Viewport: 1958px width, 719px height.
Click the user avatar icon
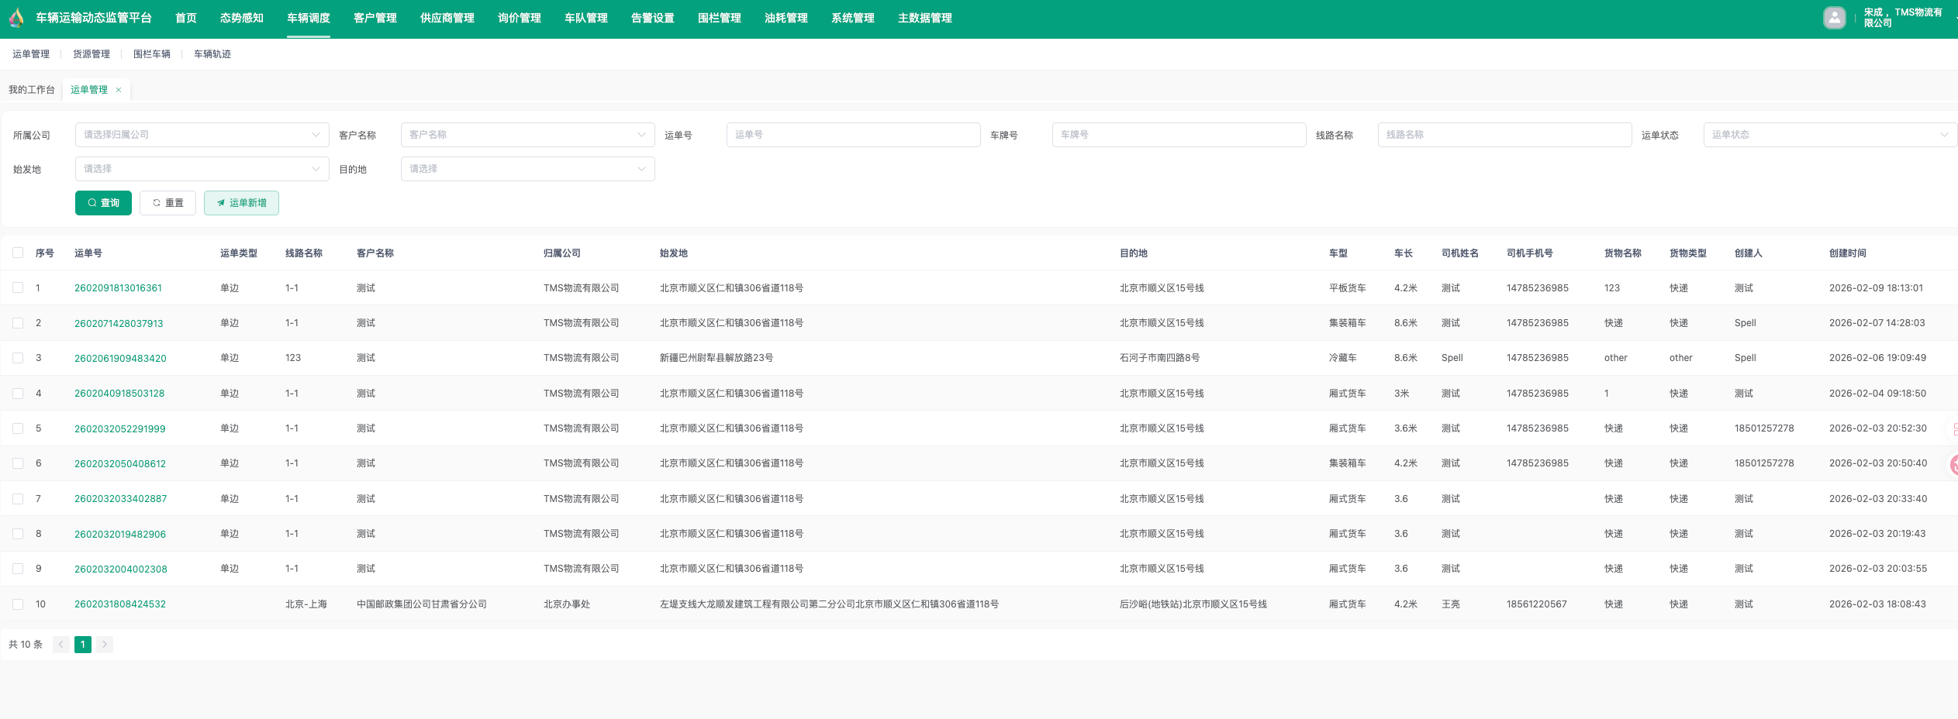(1834, 18)
